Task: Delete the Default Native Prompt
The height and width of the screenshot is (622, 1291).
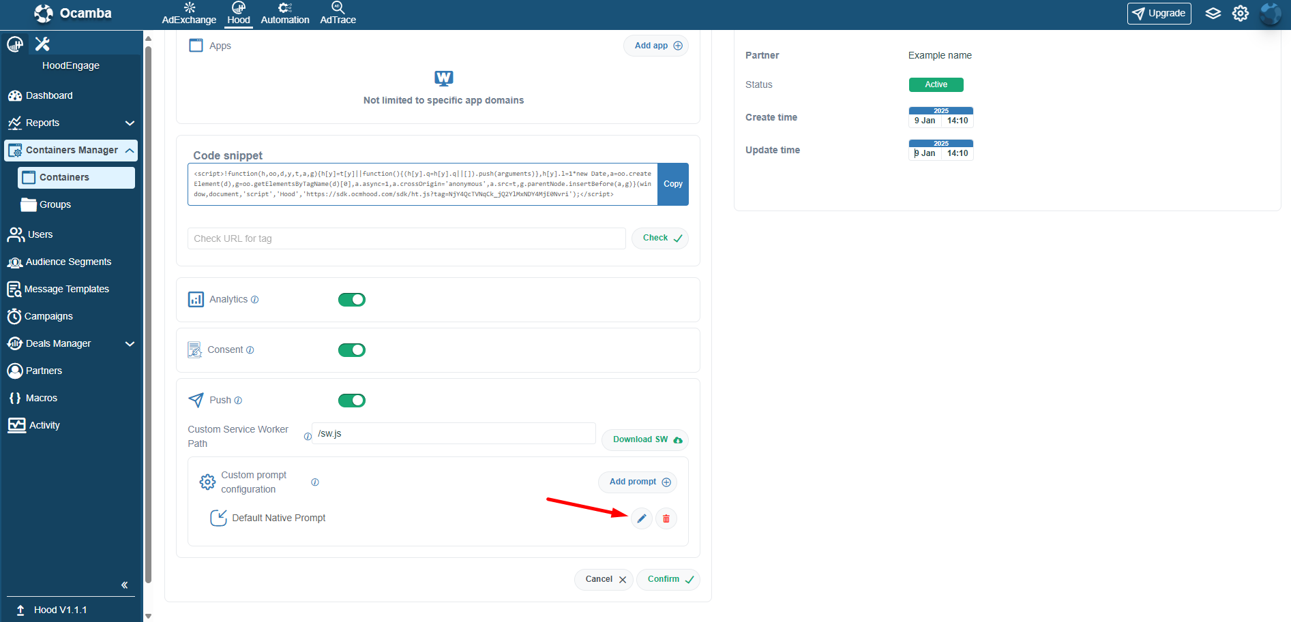Action: [666, 518]
